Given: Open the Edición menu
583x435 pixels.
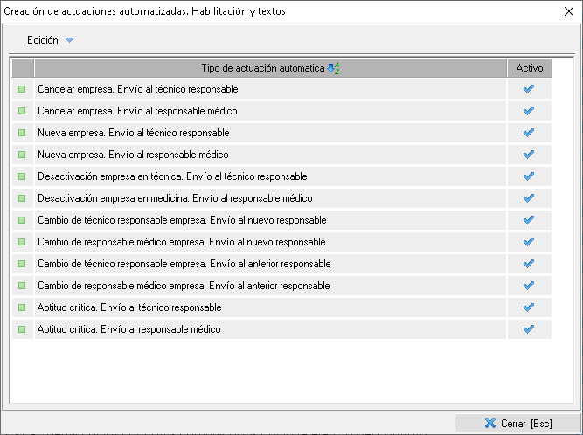Looking at the screenshot, I should (43, 40).
